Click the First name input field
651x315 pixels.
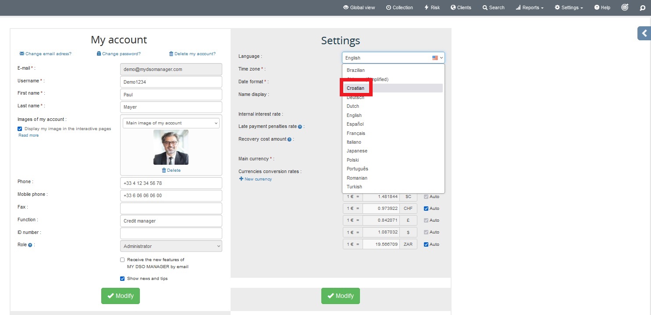coord(171,95)
